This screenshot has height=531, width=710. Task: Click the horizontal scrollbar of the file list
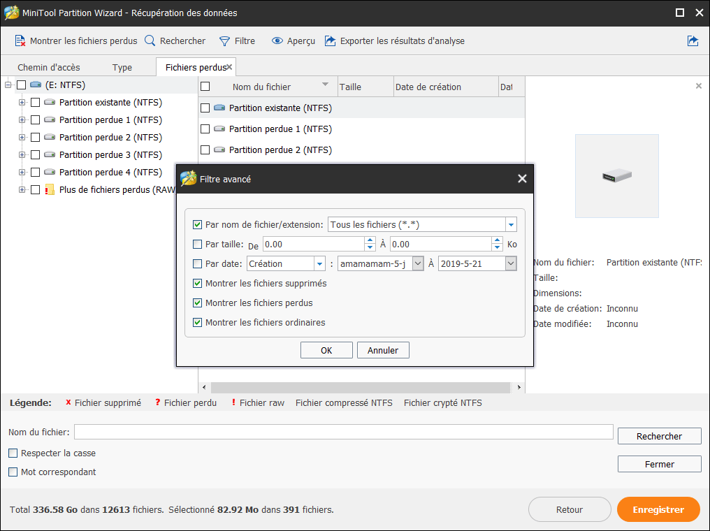click(x=361, y=388)
